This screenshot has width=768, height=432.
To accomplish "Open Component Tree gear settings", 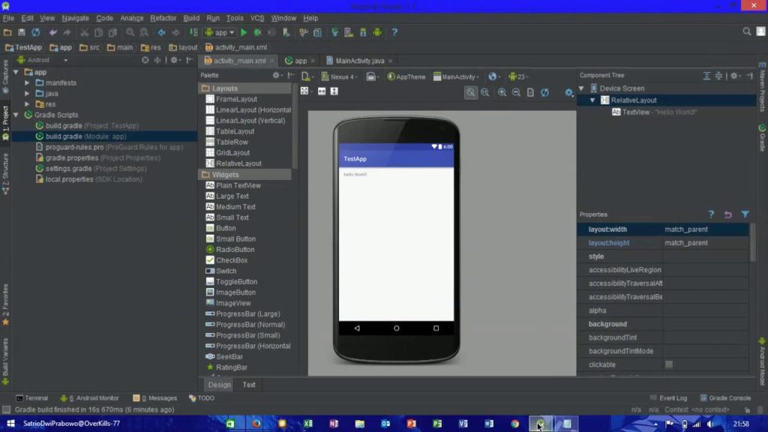I will tap(734, 76).
